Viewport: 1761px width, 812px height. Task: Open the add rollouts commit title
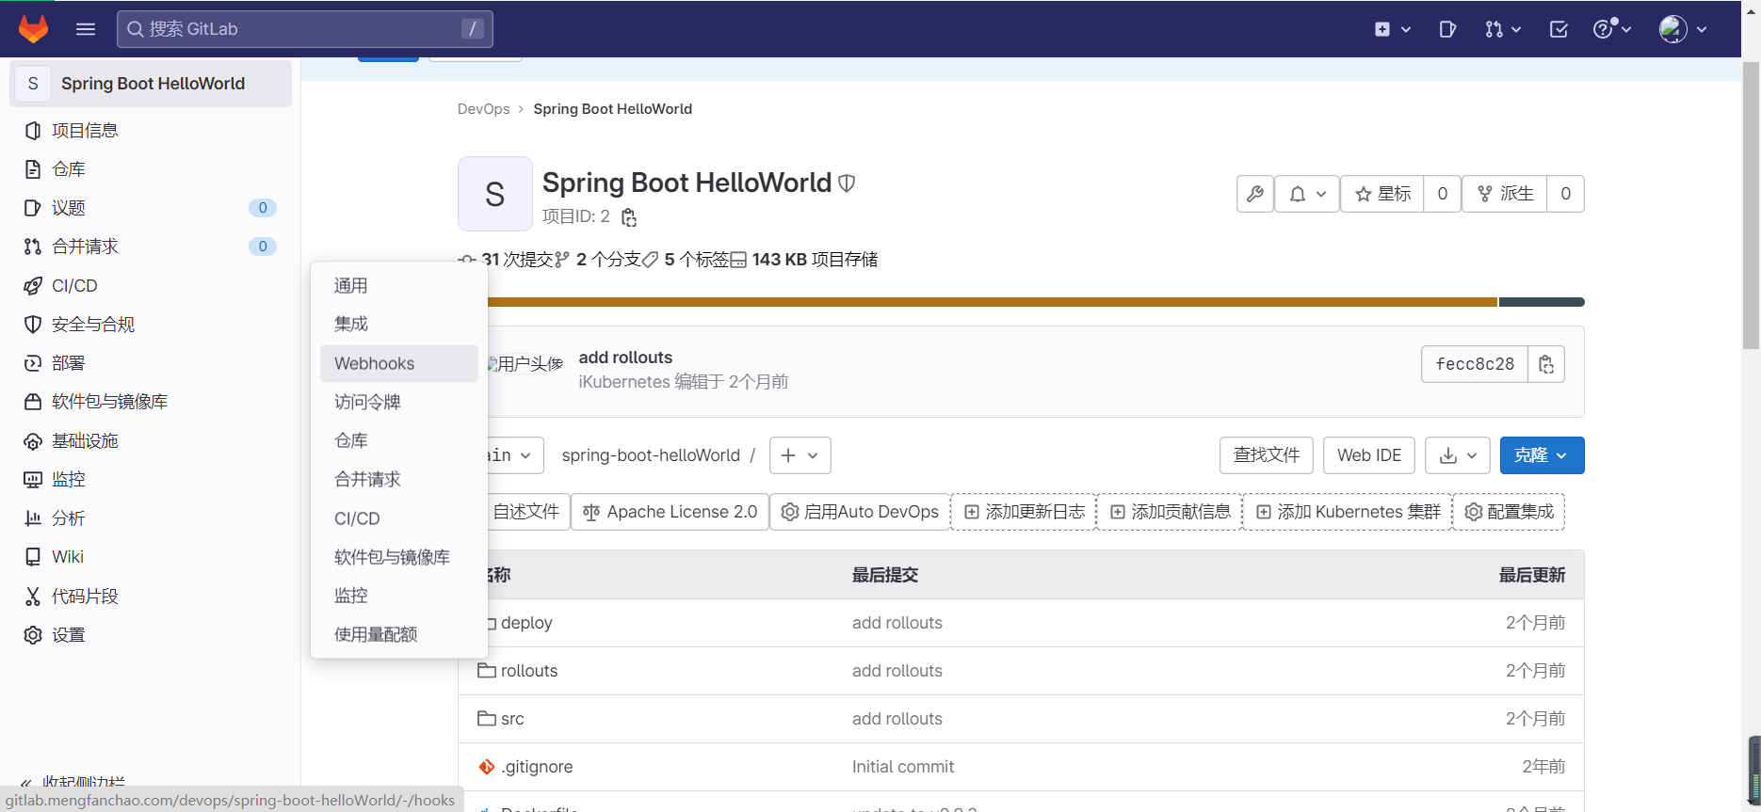(x=625, y=358)
